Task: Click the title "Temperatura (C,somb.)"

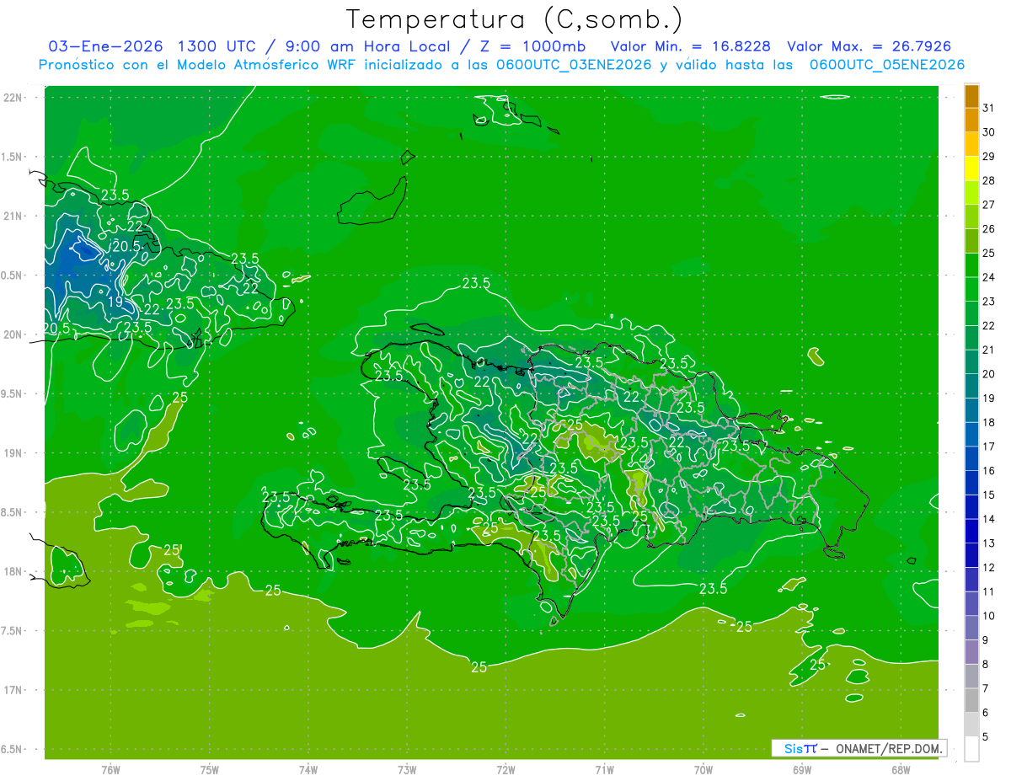Action: [514, 19]
